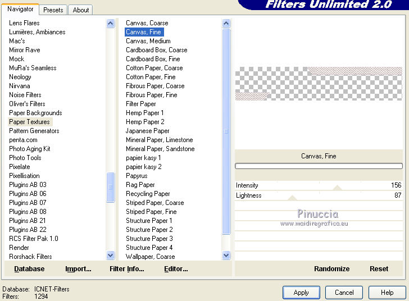This screenshot has height=301, width=409.
Task: Click the filter list scrollbar thumb
Action: (226, 131)
